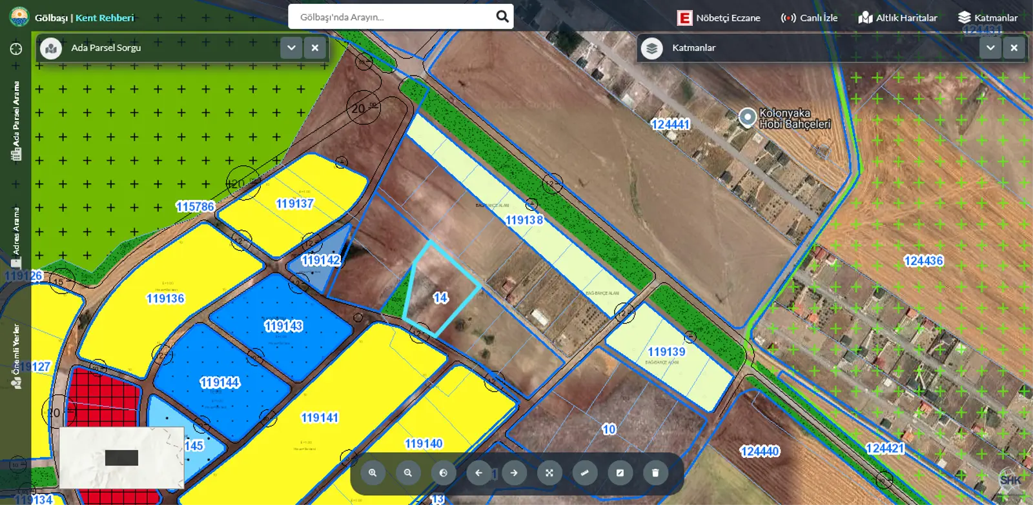Viewport: 1033px width, 505px height.
Task: Select the ruler measure tool
Action: point(585,473)
